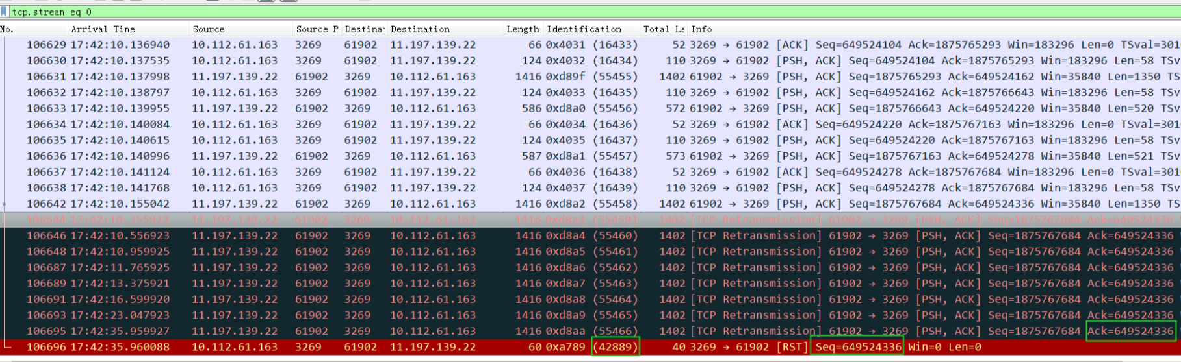Select retransmission packet row 106695

coord(590,331)
